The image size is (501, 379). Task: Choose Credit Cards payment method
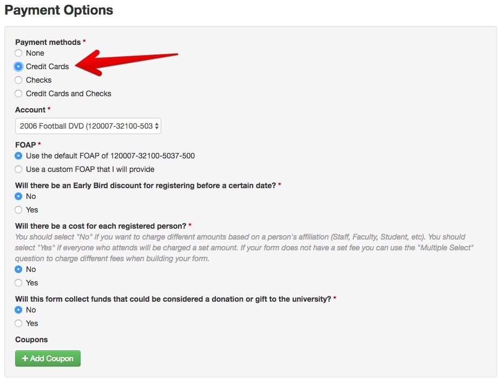18,67
